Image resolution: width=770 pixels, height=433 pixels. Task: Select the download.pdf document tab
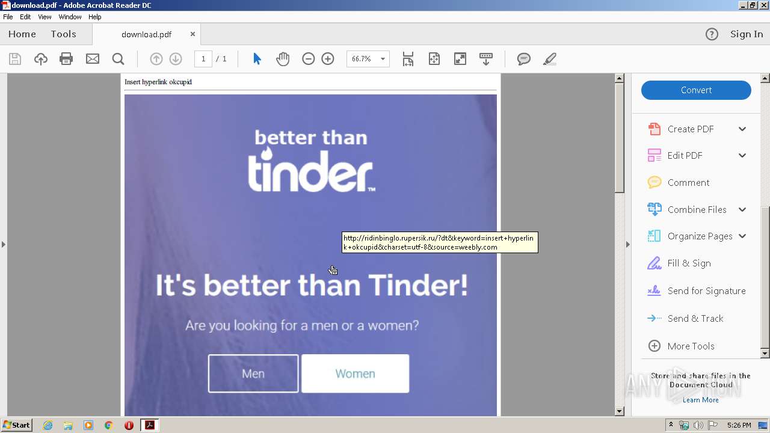coord(146,34)
